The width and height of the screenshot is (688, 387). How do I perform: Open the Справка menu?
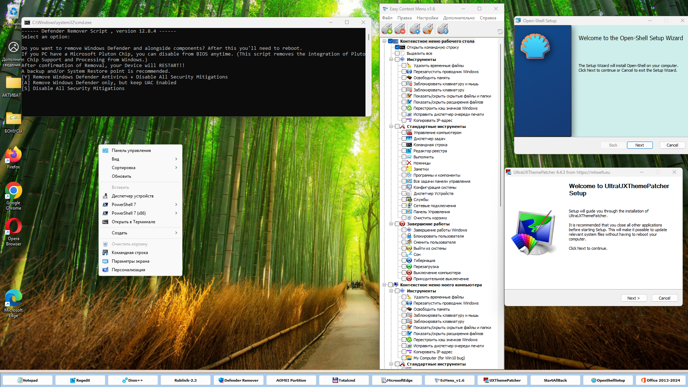(x=488, y=18)
